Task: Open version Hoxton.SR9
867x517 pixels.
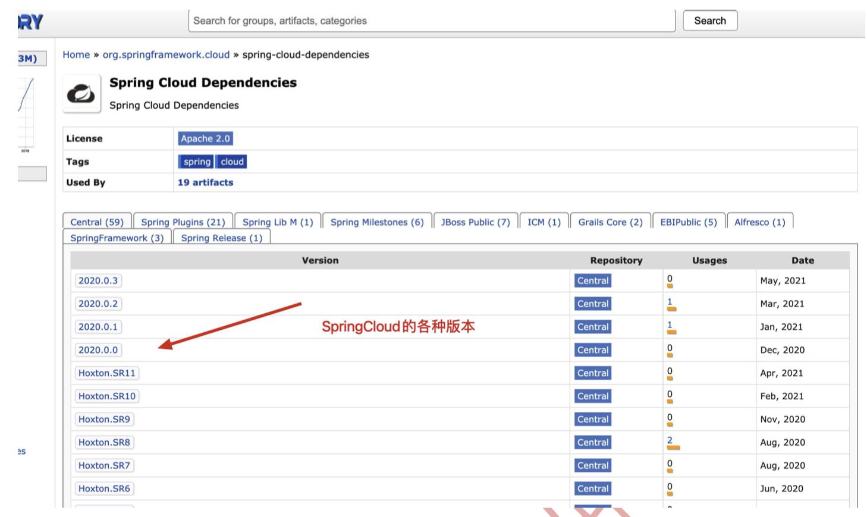Action: pos(104,420)
